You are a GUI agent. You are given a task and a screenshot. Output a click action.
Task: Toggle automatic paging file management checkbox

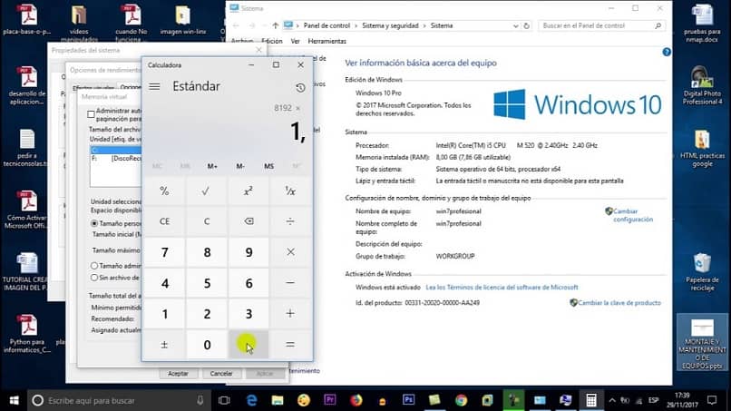(91, 114)
